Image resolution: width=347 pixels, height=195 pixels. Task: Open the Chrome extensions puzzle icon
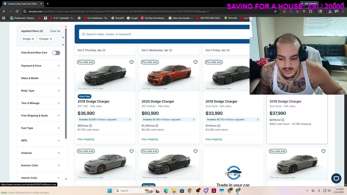click(x=311, y=11)
